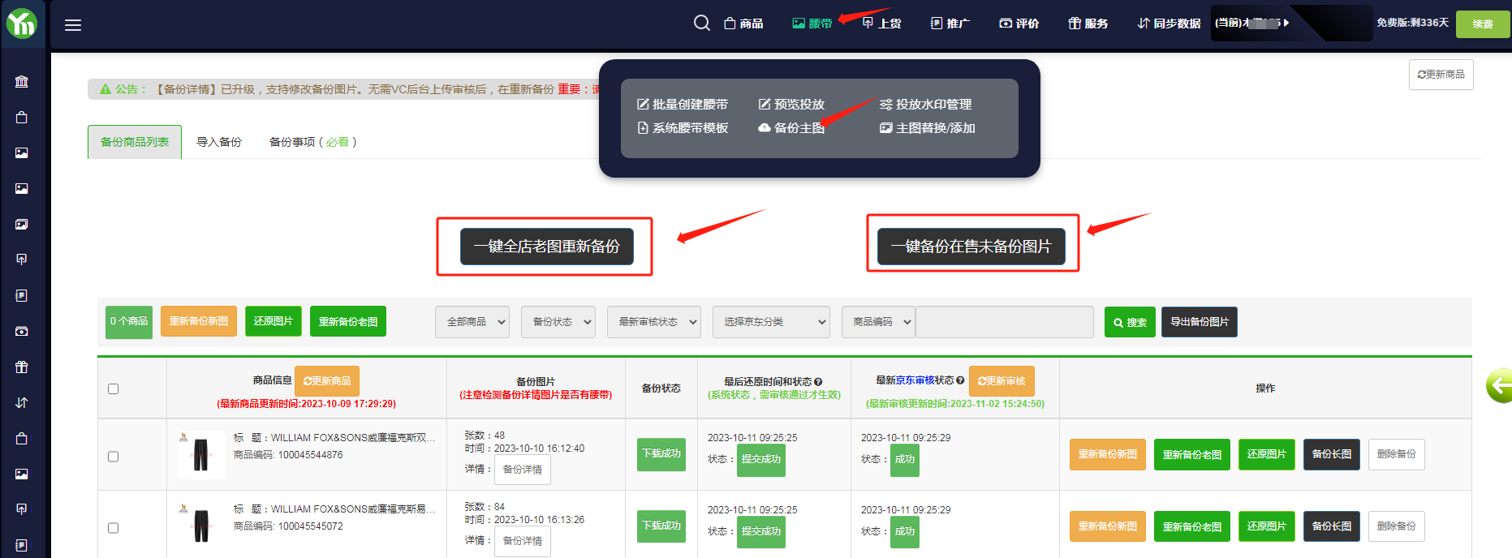Check the box for product 100045544876
This screenshot has height=558, width=1512.
click(x=114, y=457)
